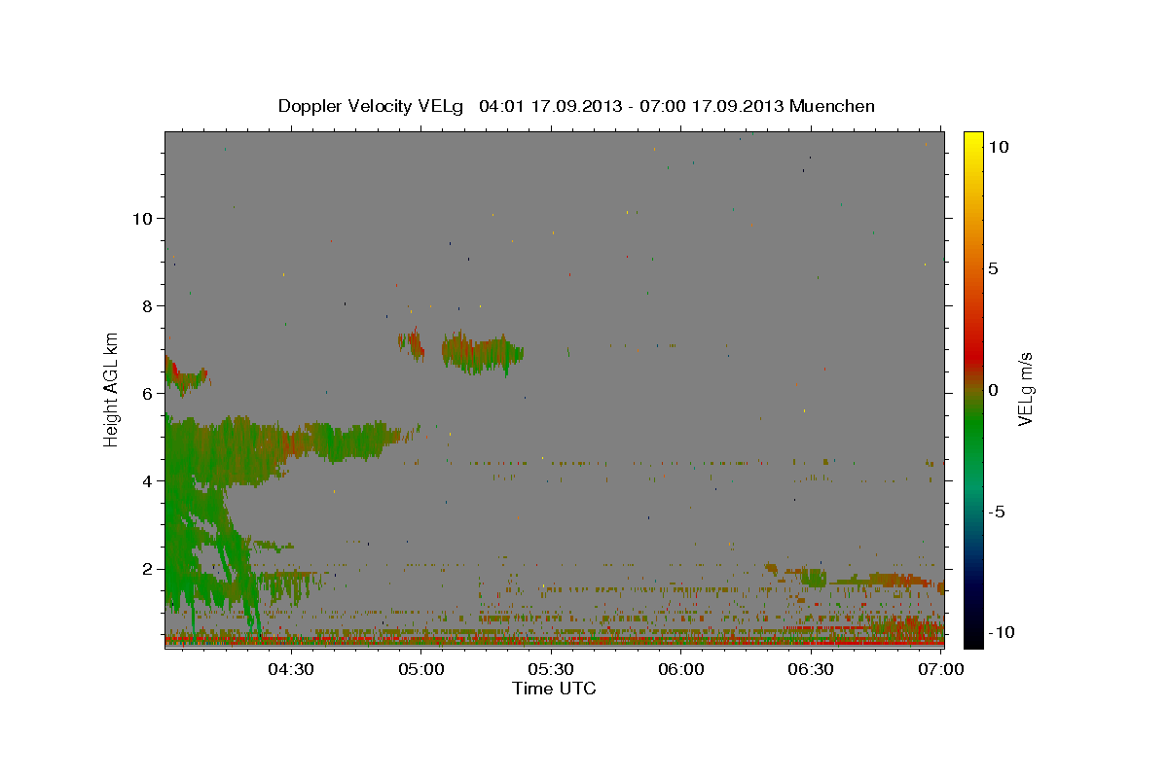Screen dimensions: 1168x778
Task: Click the height tick label 8
Action: pyautogui.click(x=146, y=305)
